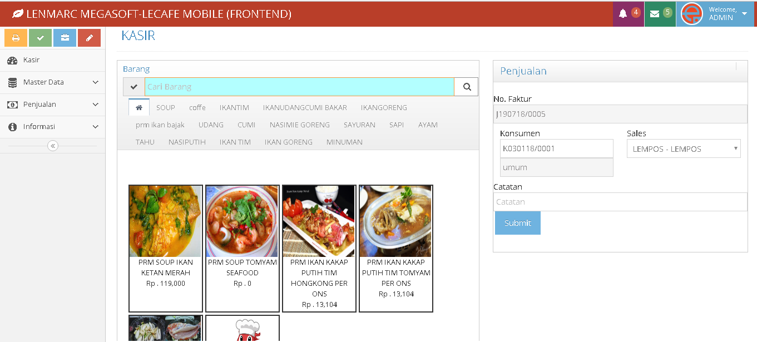
Task: Expand the Informasi menu chevron
Action: (95, 127)
